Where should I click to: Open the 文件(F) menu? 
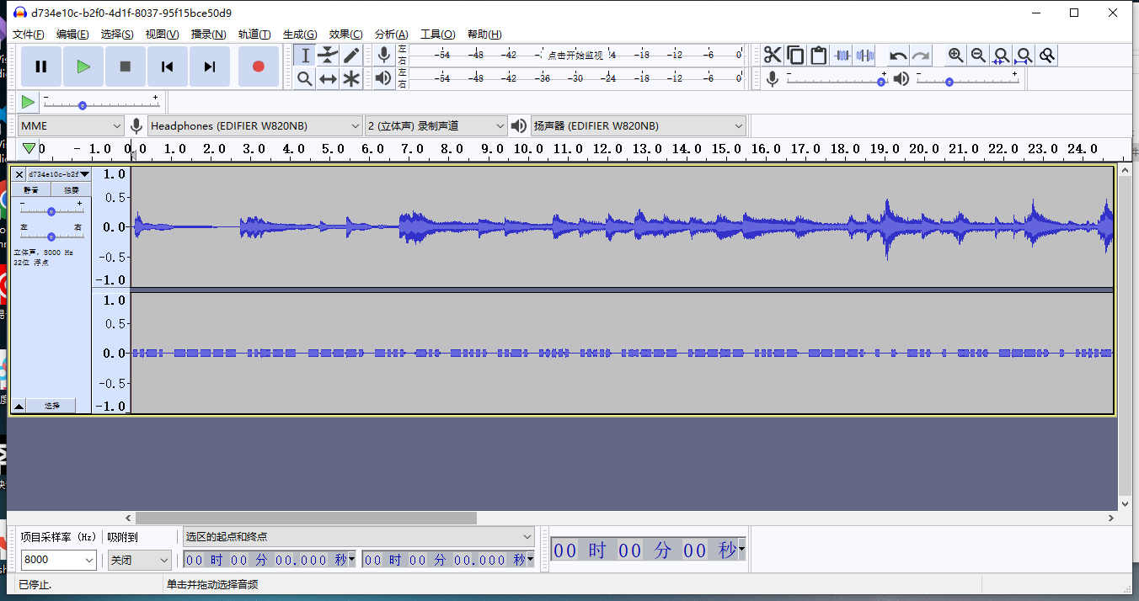coord(29,35)
